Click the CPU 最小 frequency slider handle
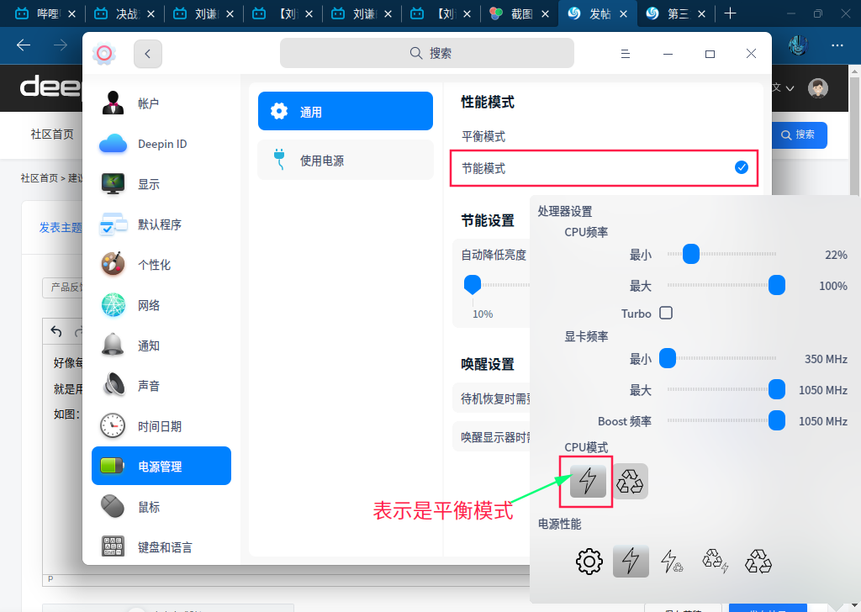 pos(691,254)
